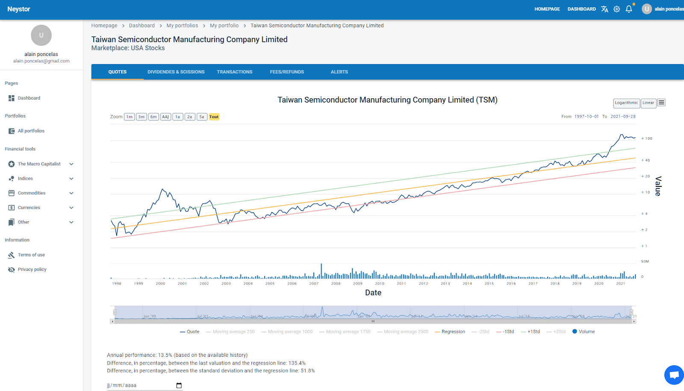Set chart zoom to AAJ
This screenshot has width=684, height=391.
[165, 117]
